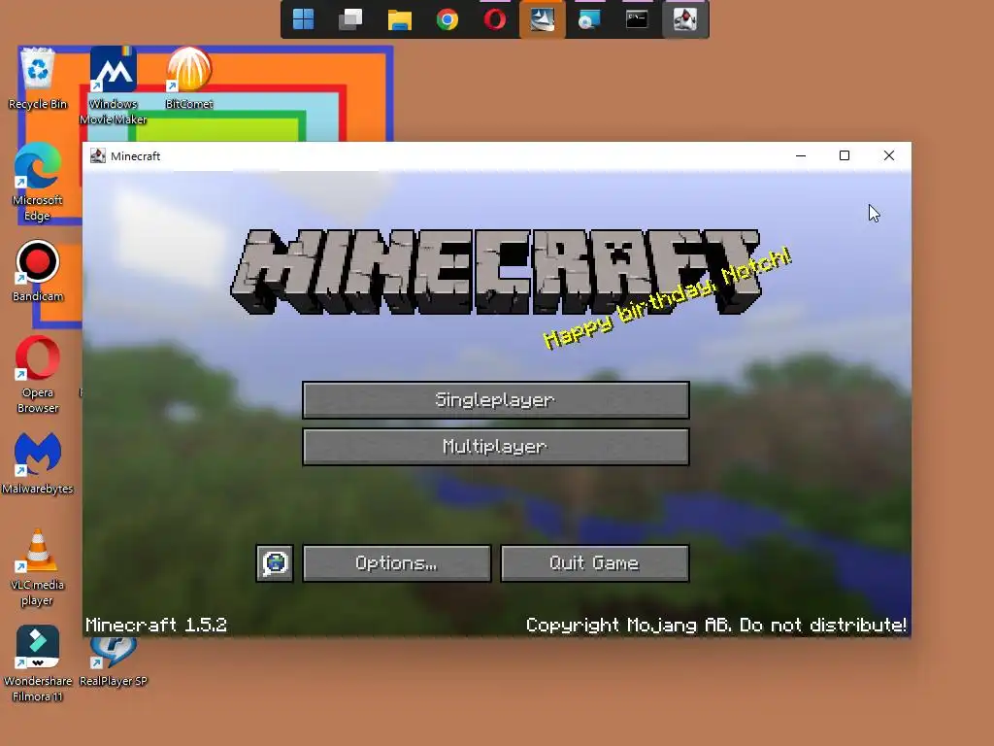The height and width of the screenshot is (746, 994).
Task: Open the Multiplayer menu
Action: (x=496, y=447)
